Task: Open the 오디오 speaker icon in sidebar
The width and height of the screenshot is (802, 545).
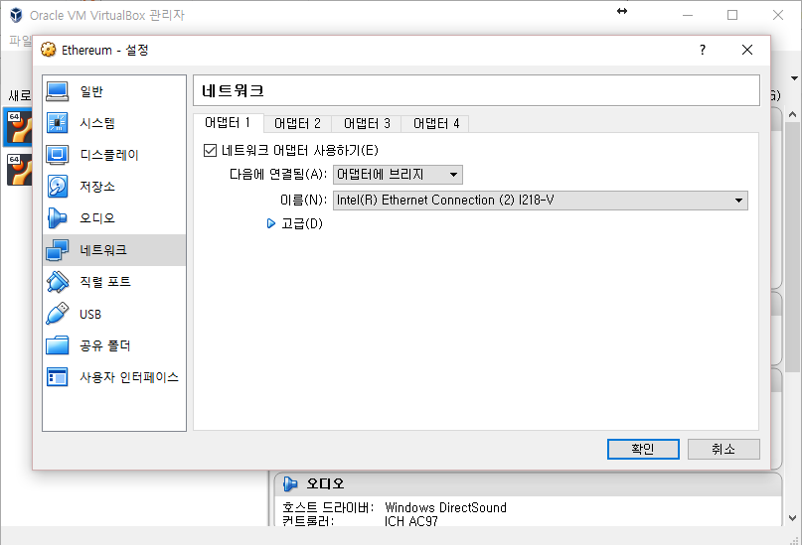Action: pos(57,218)
